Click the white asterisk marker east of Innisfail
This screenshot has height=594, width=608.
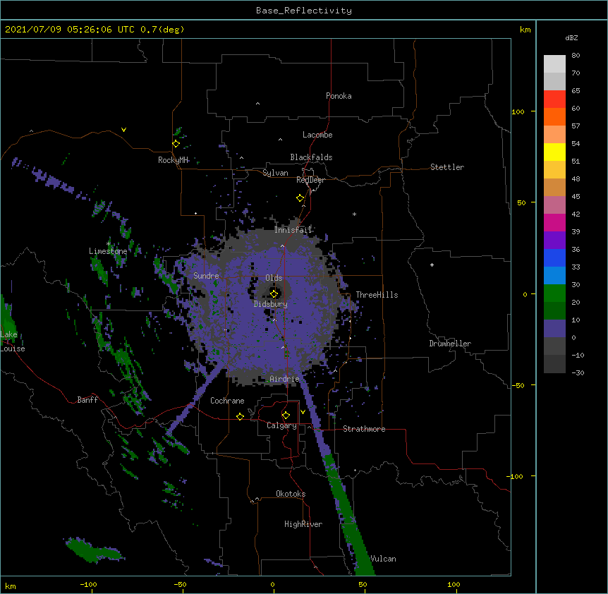click(x=354, y=214)
